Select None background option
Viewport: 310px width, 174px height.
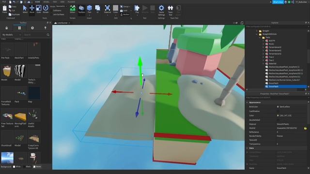pyautogui.click(x=37, y=166)
